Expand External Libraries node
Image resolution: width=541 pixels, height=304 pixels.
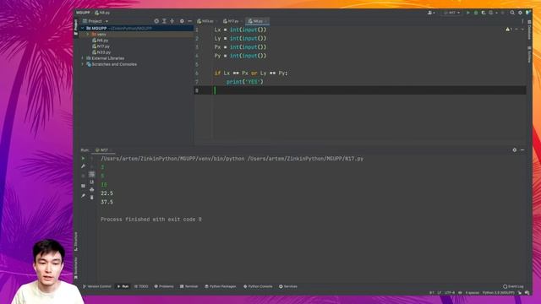click(83, 58)
